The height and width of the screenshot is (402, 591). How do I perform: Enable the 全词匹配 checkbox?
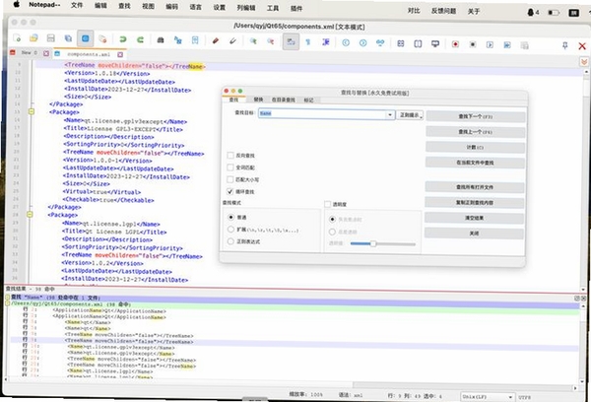tap(230, 167)
